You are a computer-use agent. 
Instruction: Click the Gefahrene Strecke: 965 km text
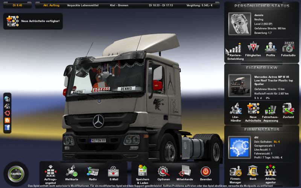click(x=270, y=29)
